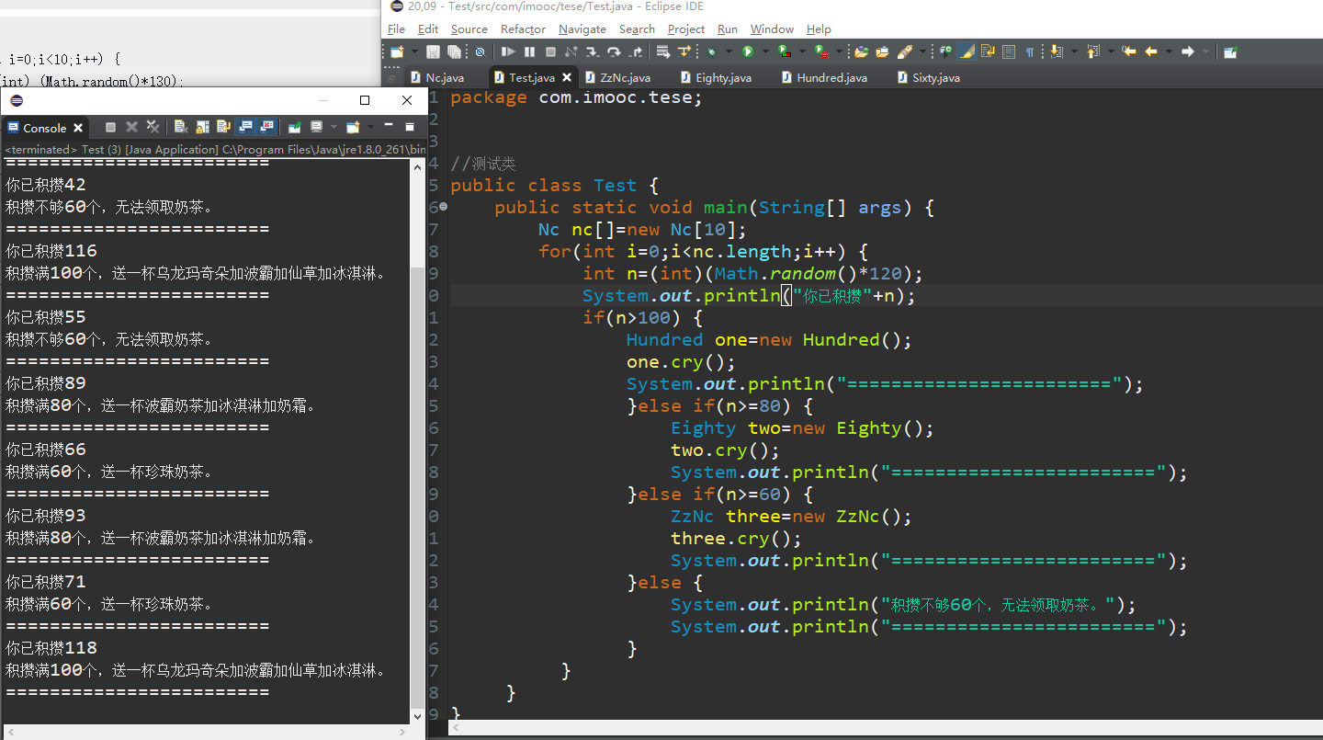The image size is (1323, 740).
Task: Close the Test.java editor tab
Action: pos(567,77)
